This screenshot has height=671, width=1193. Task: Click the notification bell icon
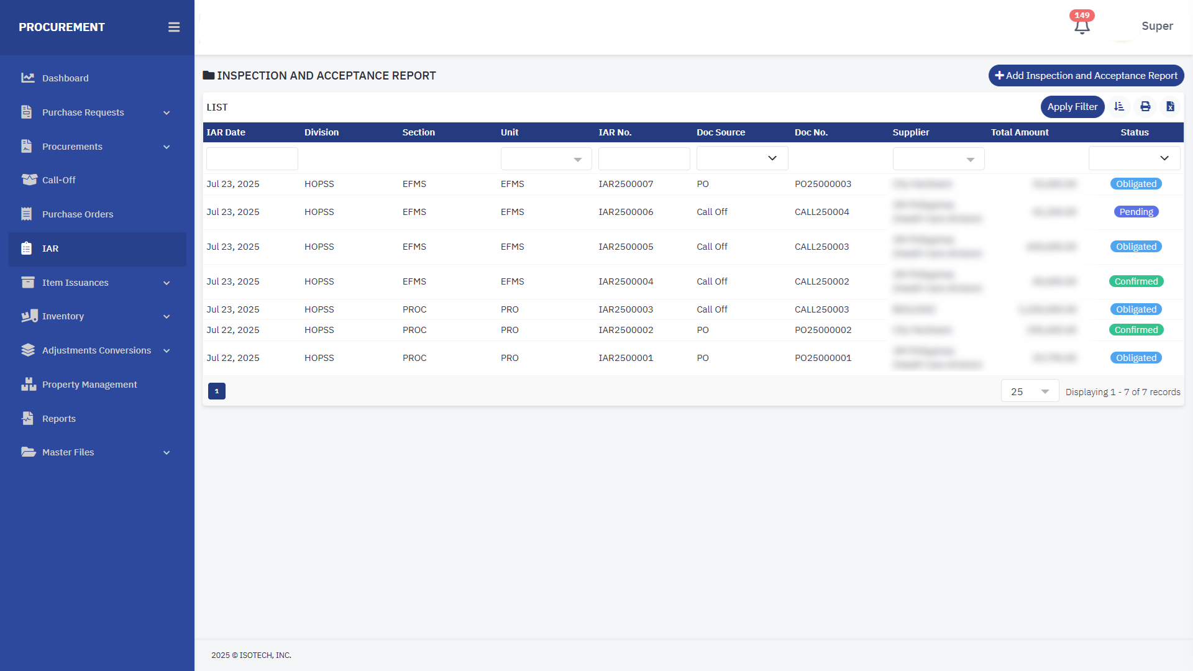pos(1082,27)
